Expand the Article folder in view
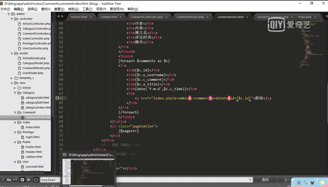Screen dimensions: 328x187 click(15, 88)
